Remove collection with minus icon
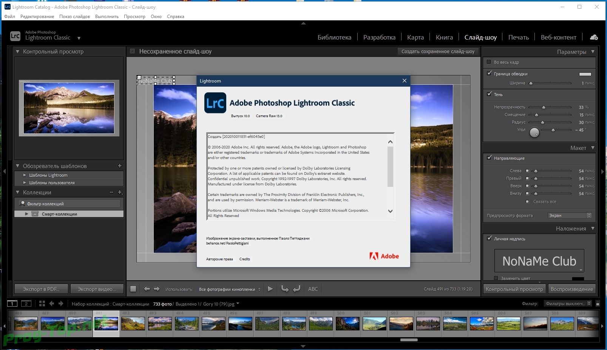607x350 pixels. point(111,192)
